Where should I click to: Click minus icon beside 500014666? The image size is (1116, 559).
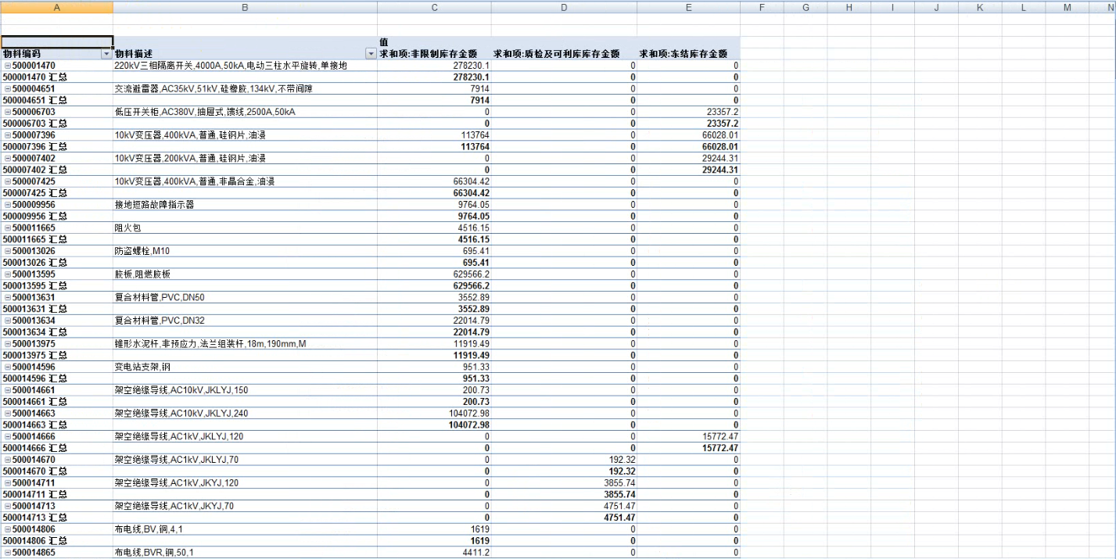[x=8, y=436]
